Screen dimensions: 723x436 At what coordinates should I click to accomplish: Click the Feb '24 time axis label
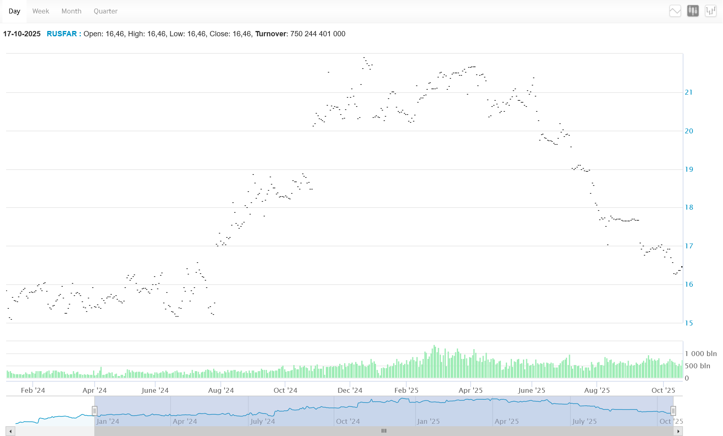click(x=33, y=390)
